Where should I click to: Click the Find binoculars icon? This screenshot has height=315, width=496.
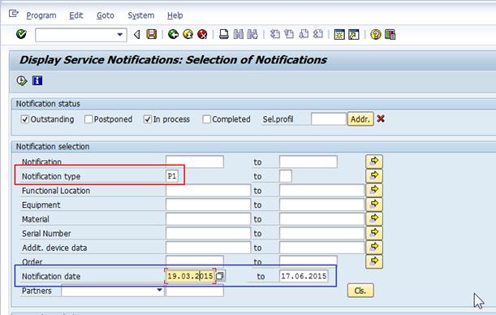(239, 34)
